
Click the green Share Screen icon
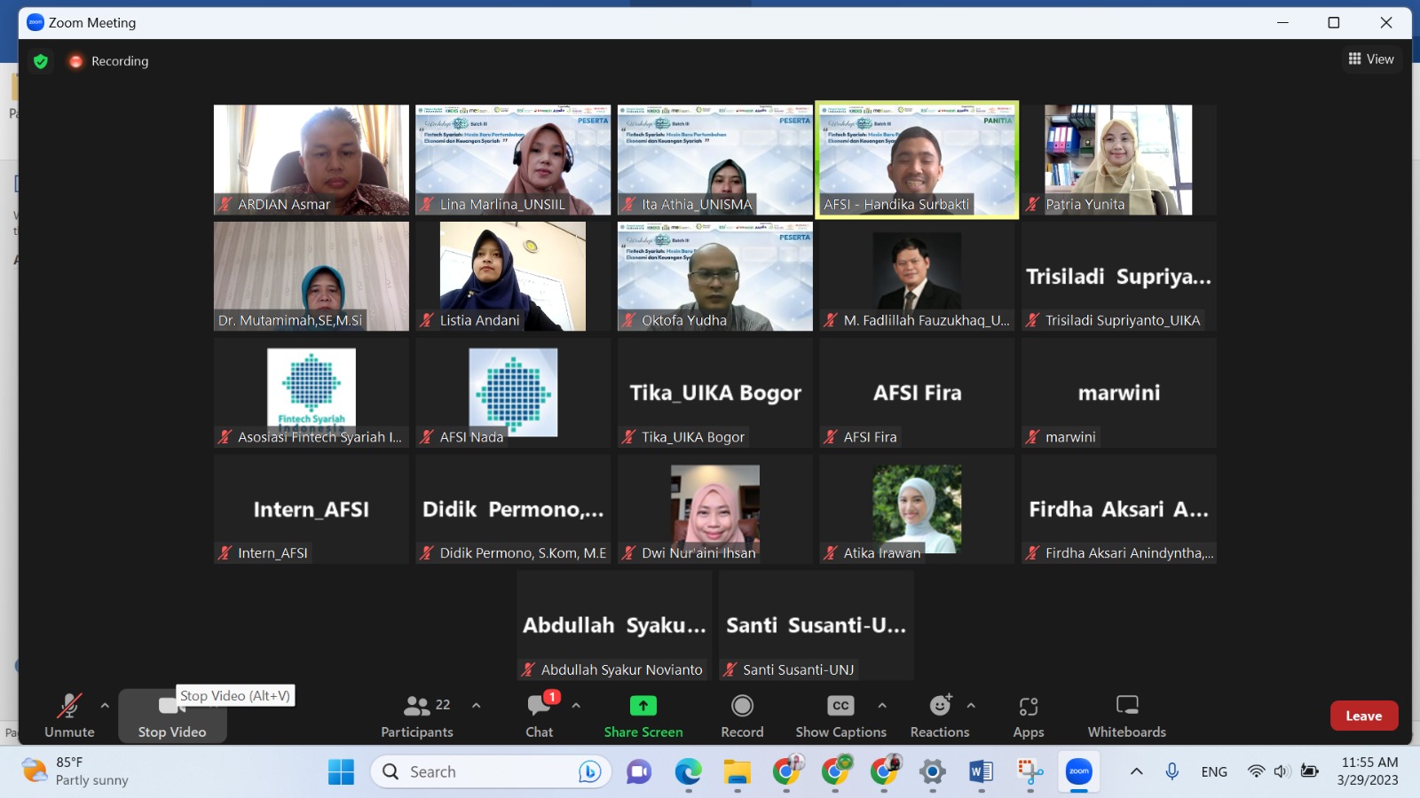pos(643,706)
